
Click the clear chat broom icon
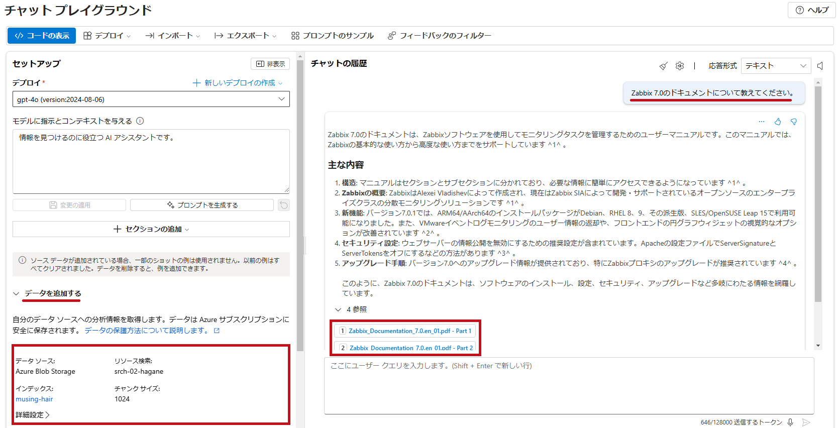(x=663, y=66)
